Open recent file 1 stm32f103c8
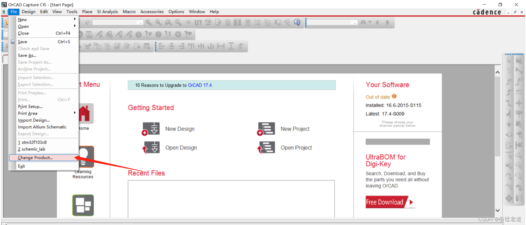The height and width of the screenshot is (225, 526). click(44, 142)
